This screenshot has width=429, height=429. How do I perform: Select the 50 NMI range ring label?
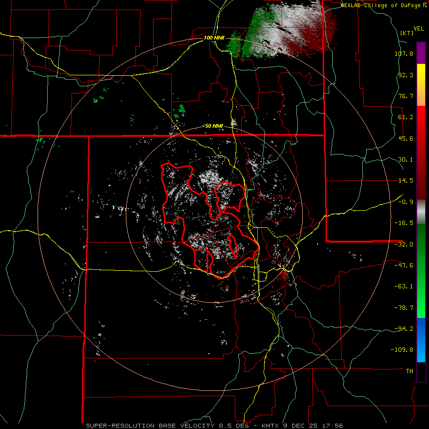point(214,126)
